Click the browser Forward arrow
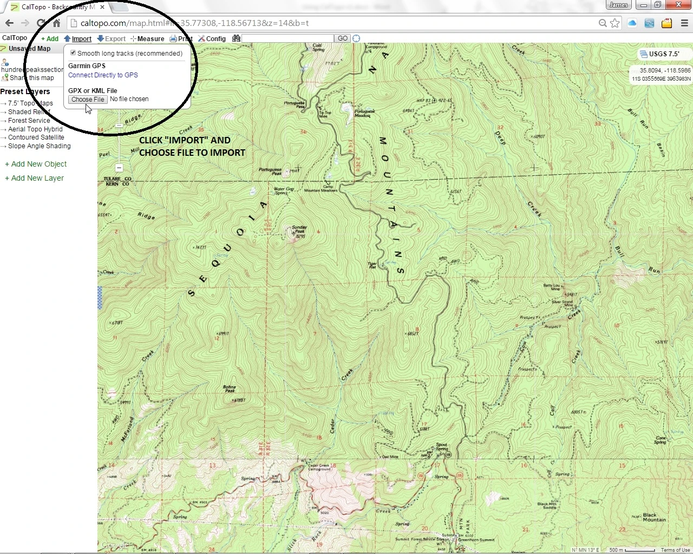The image size is (693, 554). tap(25, 23)
